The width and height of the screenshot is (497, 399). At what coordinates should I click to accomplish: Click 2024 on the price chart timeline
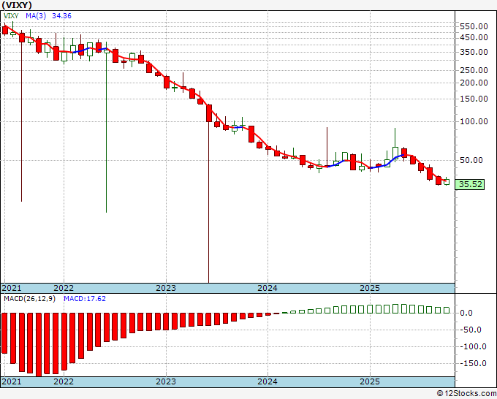[268, 288]
